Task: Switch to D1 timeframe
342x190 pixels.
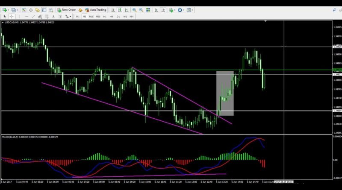Action: 118,17
